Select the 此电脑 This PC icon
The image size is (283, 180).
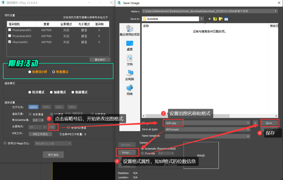point(129,75)
